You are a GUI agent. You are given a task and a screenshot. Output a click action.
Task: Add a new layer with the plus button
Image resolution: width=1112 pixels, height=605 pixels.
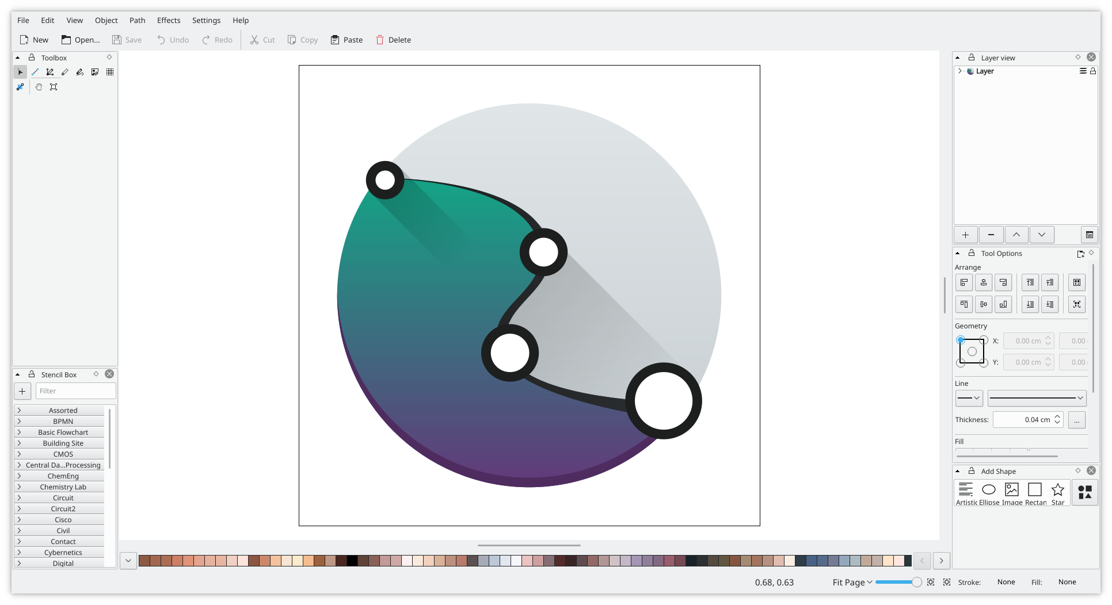tap(965, 235)
